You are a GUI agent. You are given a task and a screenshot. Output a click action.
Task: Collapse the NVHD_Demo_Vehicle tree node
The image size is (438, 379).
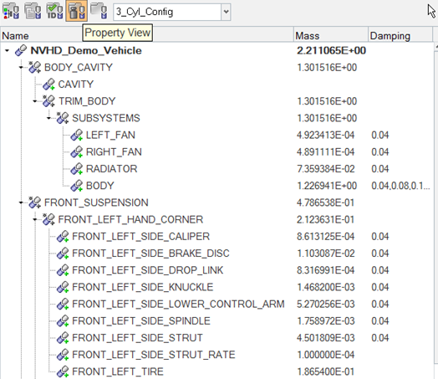point(7,51)
